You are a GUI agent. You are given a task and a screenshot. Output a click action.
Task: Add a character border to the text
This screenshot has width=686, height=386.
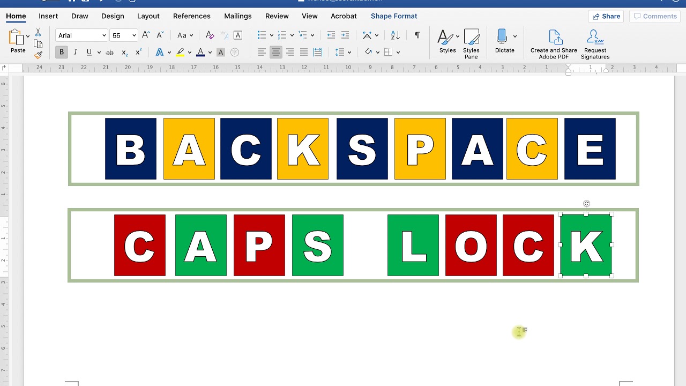(238, 35)
